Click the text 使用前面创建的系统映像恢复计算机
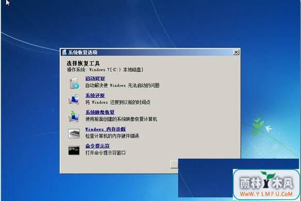Viewport: 301px width, 201px height. pyautogui.click(x=121, y=119)
